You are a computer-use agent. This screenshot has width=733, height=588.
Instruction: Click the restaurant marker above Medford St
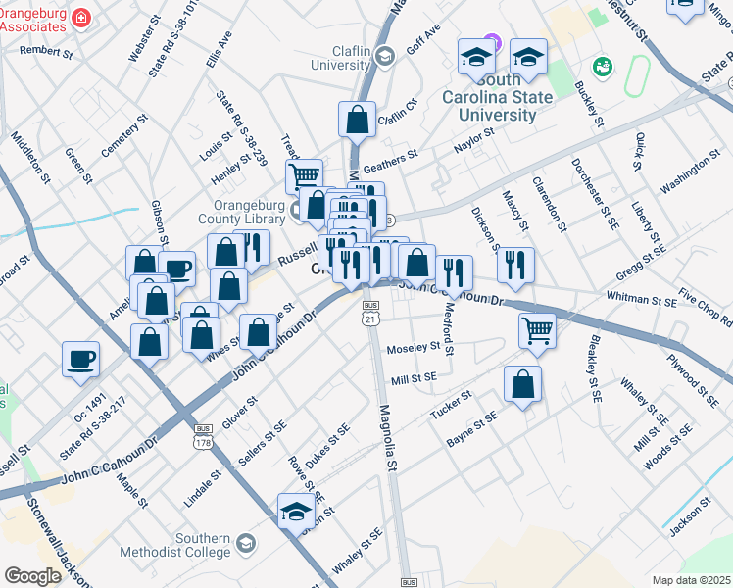(454, 274)
